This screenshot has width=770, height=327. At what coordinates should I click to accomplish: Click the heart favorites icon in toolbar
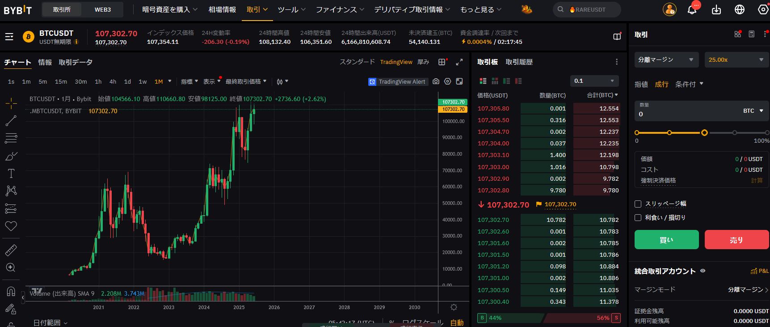11,226
